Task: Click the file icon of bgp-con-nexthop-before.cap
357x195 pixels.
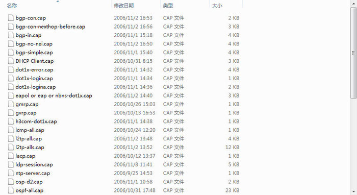Action: [x=11, y=27]
